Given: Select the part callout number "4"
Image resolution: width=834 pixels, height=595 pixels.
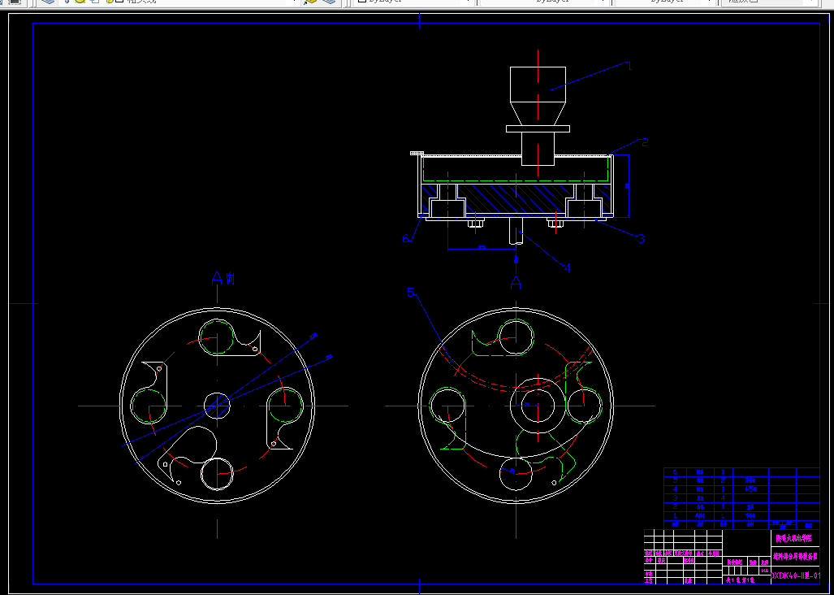Looking at the screenshot, I should coord(568,267).
